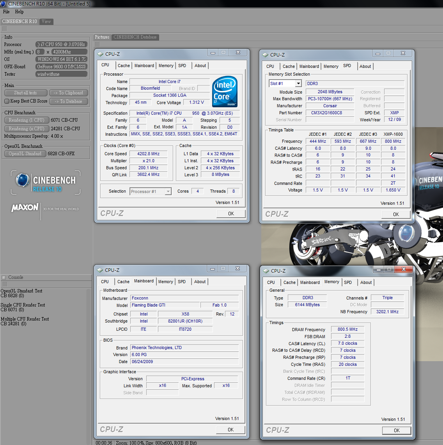Click the grip handle below the Pictures tab

point(97,44)
